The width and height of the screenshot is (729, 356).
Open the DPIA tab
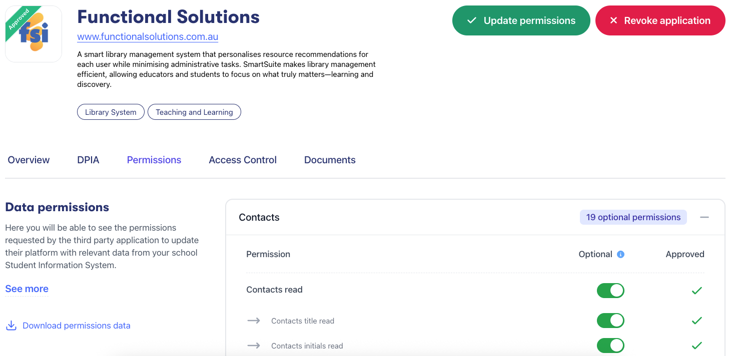(x=88, y=160)
